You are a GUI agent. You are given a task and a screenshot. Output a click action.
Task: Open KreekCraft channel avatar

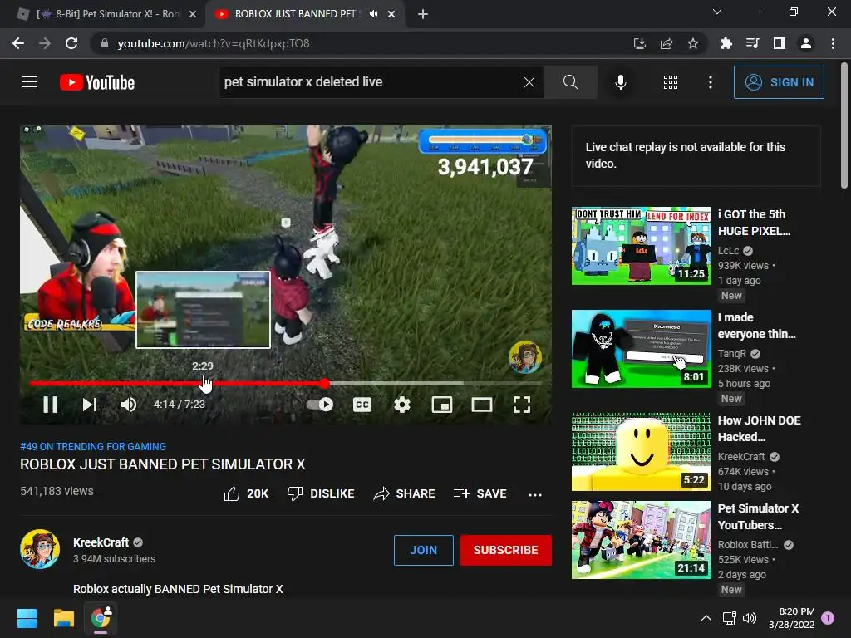[40, 549]
